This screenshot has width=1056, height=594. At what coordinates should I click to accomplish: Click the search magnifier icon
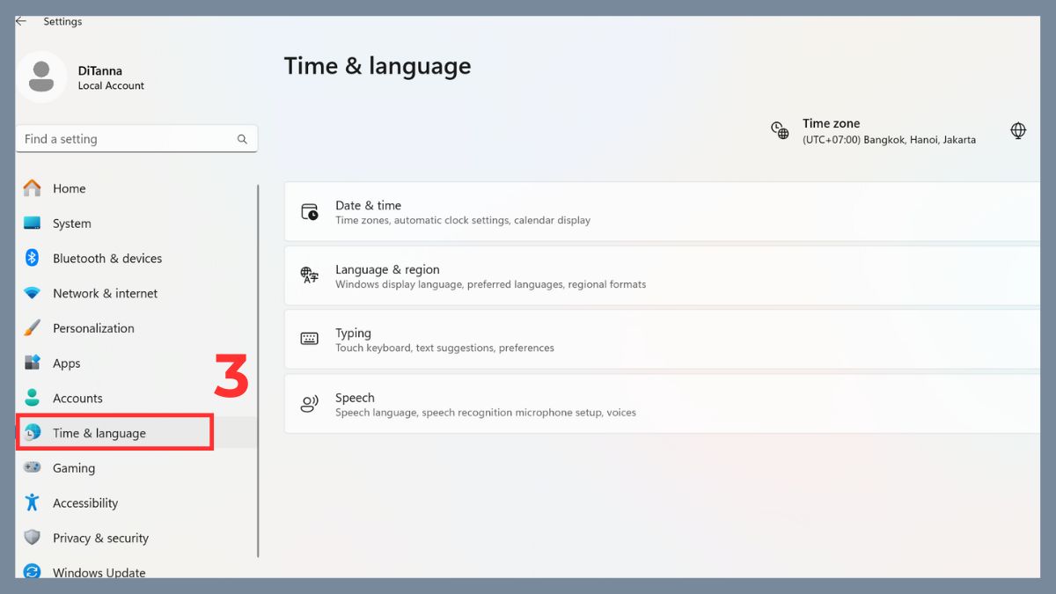(242, 139)
